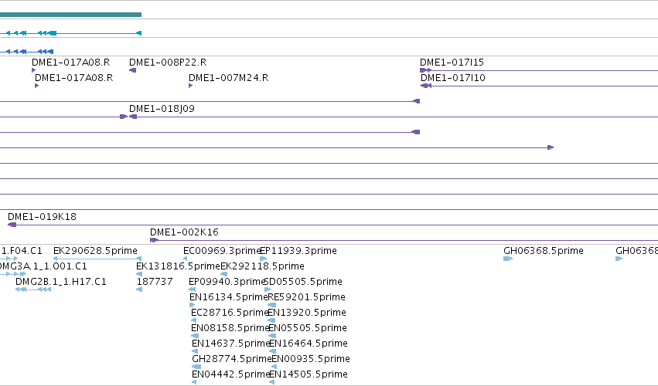Select the DME1-008P22.R feature arrow

tap(133, 70)
